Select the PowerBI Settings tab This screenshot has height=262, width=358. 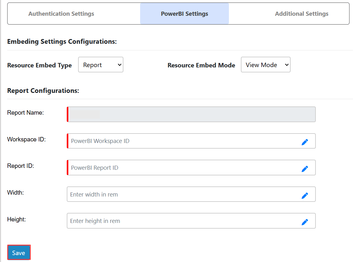(x=185, y=14)
